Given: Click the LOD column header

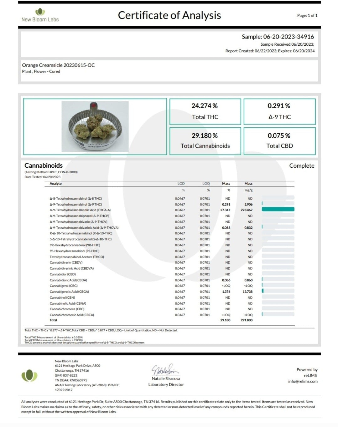Looking at the screenshot, I should coord(181,184).
